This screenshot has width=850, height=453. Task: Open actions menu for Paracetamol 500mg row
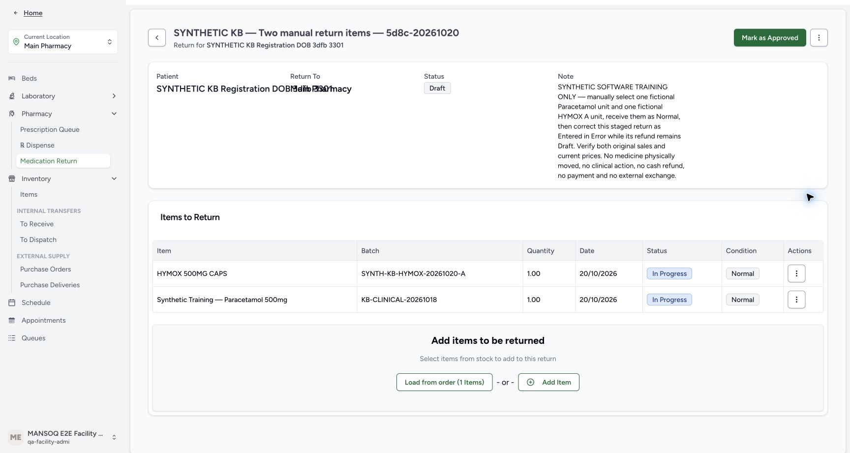click(796, 300)
